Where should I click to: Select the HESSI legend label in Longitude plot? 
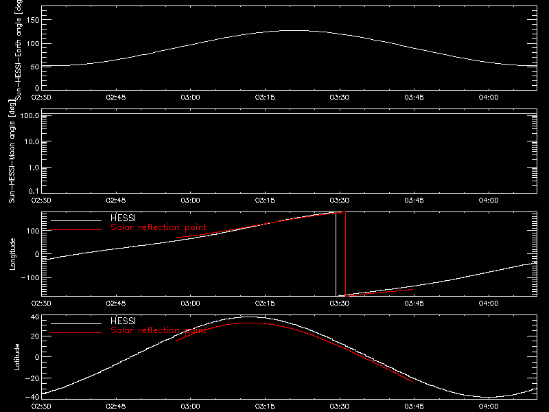click(x=123, y=218)
